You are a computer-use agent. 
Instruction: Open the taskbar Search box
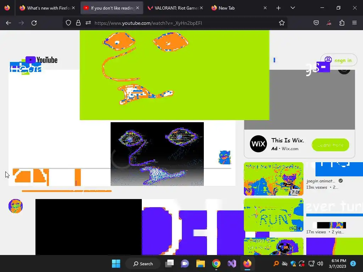coord(143,263)
